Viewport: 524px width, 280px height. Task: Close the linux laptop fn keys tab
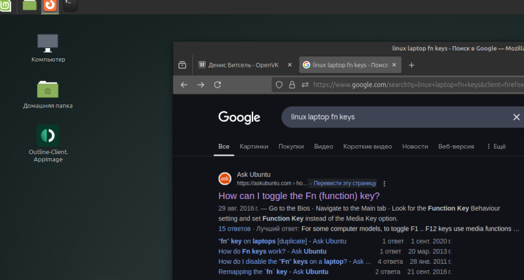point(394,65)
